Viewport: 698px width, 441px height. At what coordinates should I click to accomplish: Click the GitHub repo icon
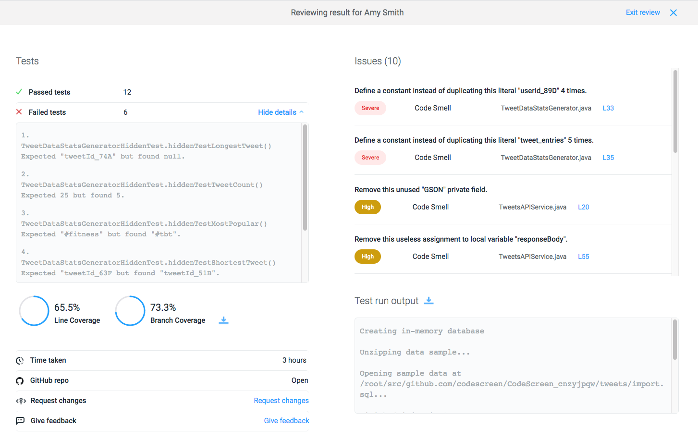pos(19,380)
